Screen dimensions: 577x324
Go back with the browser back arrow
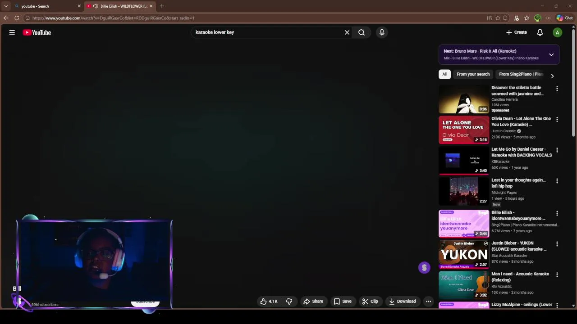[x=6, y=18]
